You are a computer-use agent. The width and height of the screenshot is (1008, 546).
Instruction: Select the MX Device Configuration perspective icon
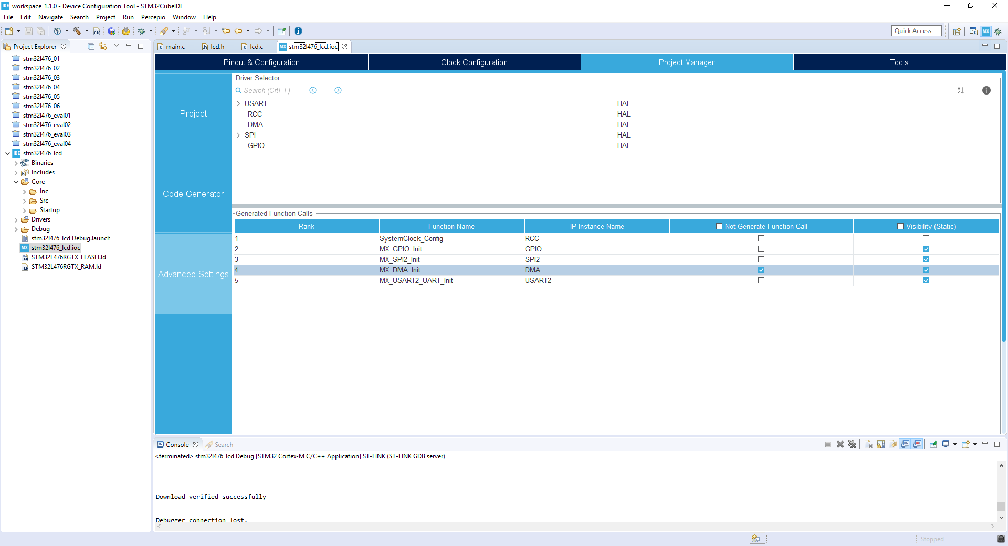click(x=985, y=31)
